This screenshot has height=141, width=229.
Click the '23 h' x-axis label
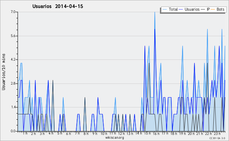(x=217, y=134)
